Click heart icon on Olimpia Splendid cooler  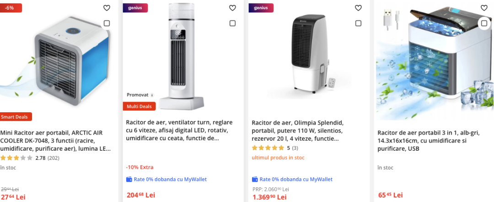358,8
